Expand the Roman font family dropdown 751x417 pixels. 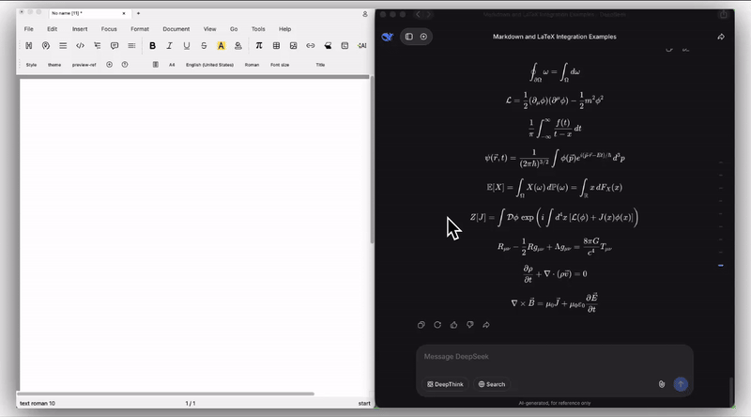252,65
